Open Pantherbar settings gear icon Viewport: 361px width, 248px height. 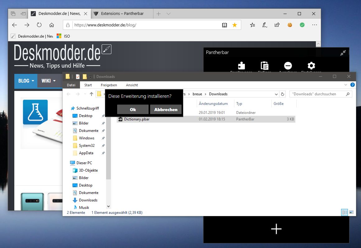(x=311, y=66)
